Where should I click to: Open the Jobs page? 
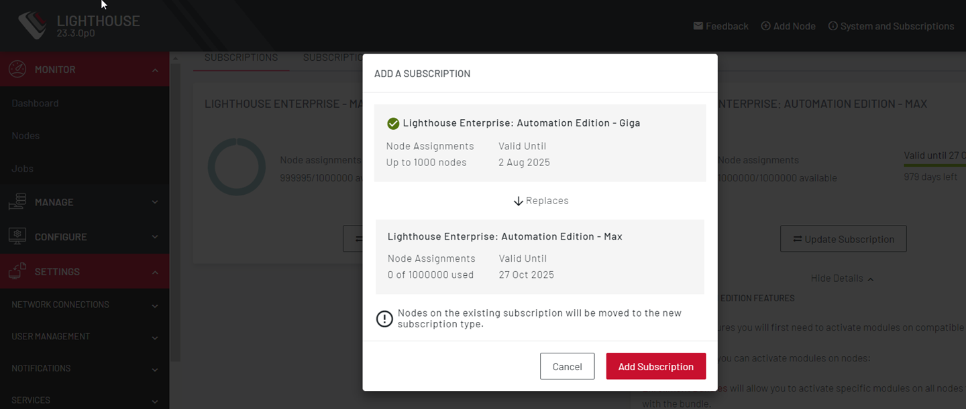click(x=22, y=168)
